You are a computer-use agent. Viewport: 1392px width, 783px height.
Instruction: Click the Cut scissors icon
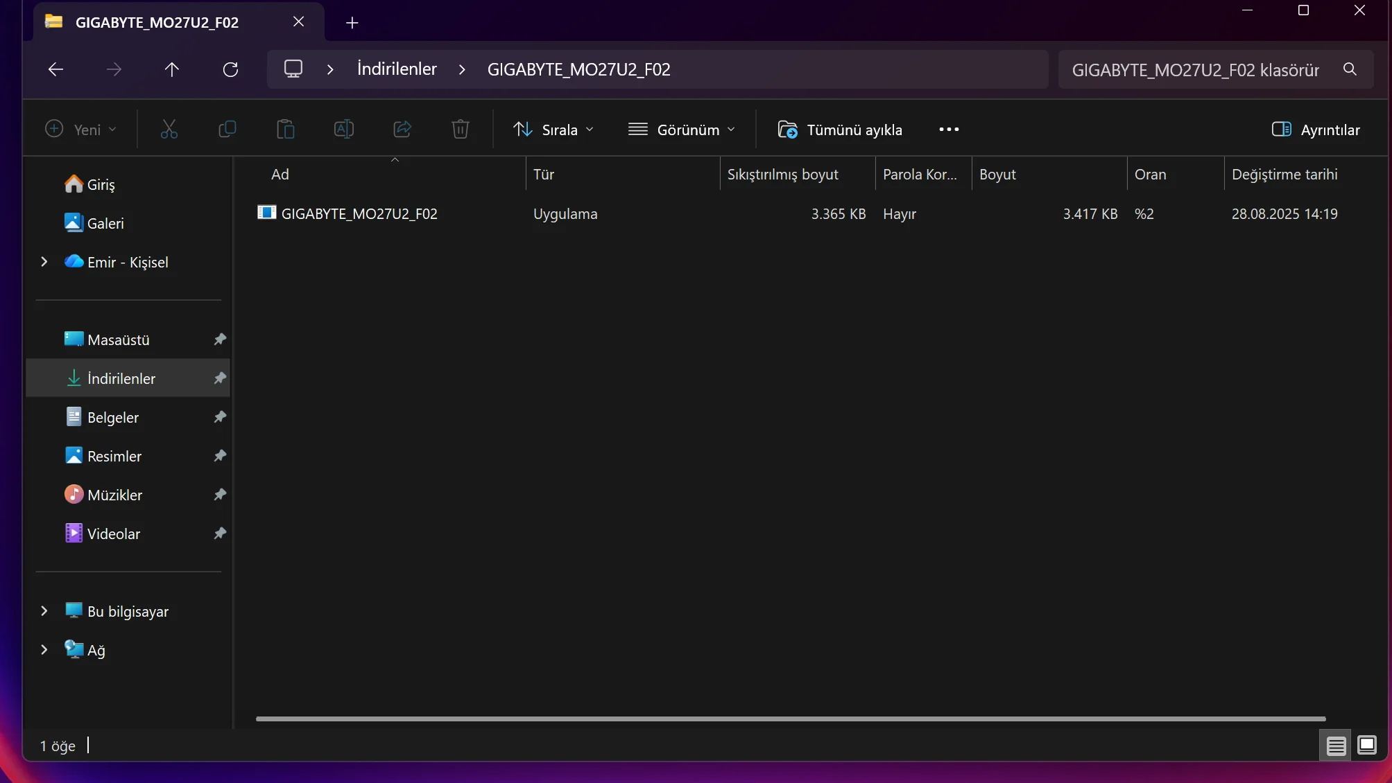coord(169,130)
